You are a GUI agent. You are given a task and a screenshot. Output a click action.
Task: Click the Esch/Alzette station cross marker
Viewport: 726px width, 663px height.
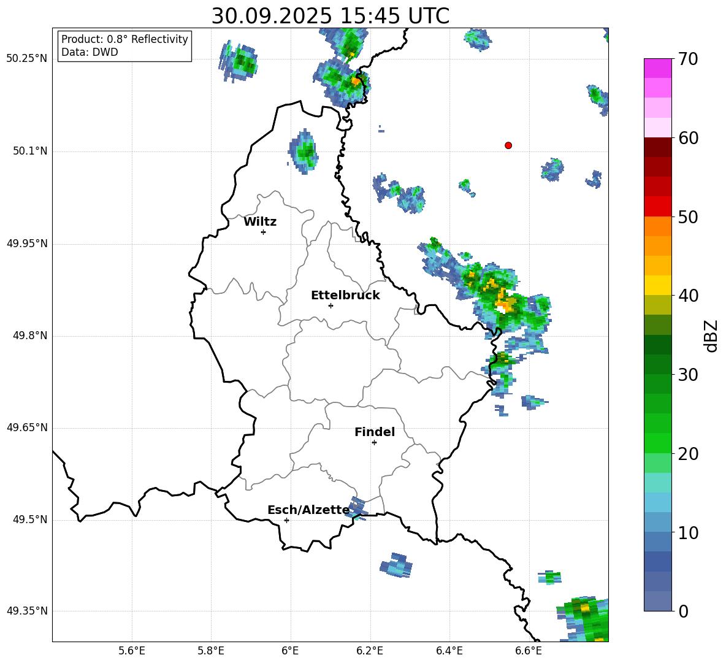tap(286, 520)
